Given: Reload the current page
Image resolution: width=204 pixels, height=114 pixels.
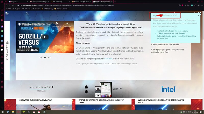Looking at the screenshot, I should click(x=13, y=5).
